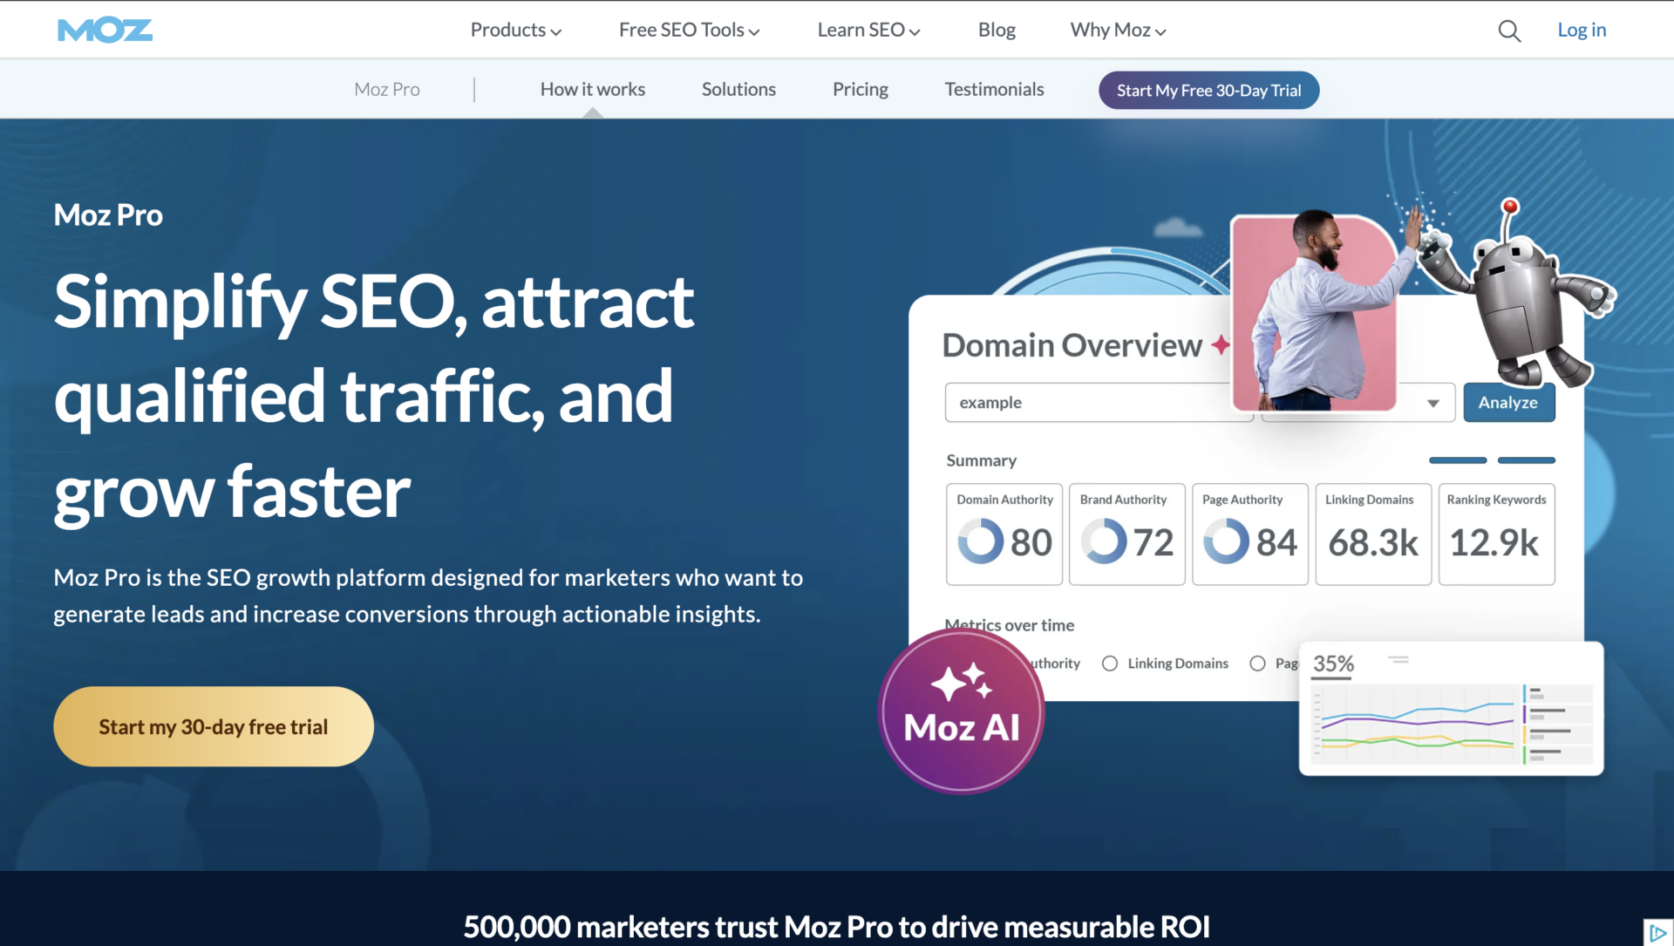The width and height of the screenshot is (1674, 946).
Task: Click Start My Free 30-Day Trial button
Action: [x=1208, y=91]
